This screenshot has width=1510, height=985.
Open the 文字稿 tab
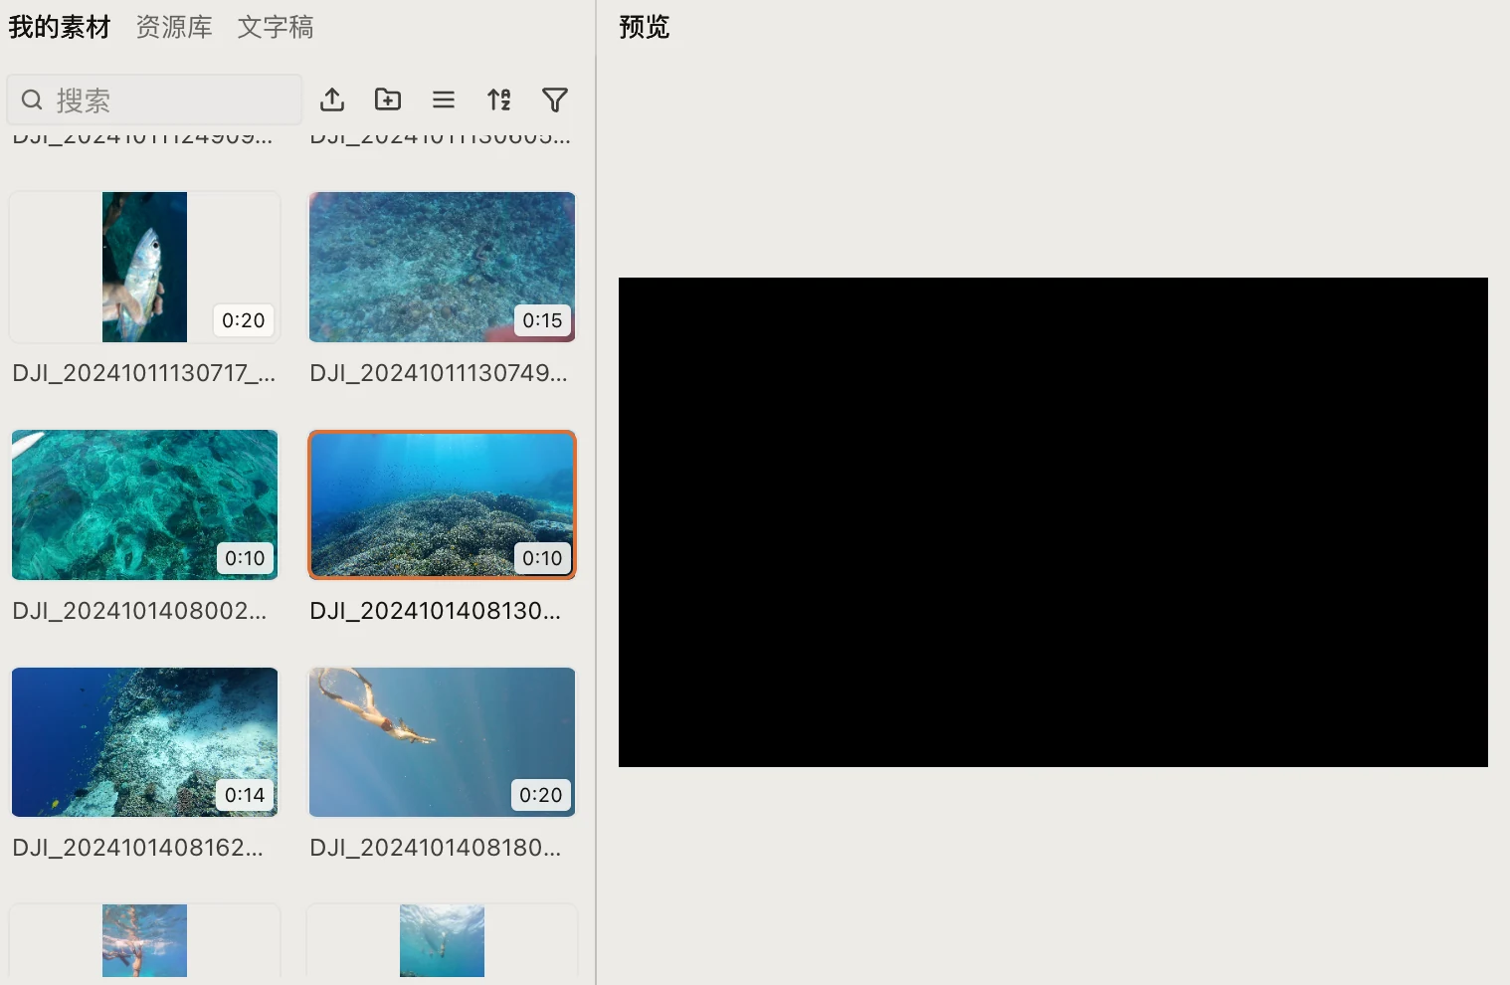[x=276, y=27]
